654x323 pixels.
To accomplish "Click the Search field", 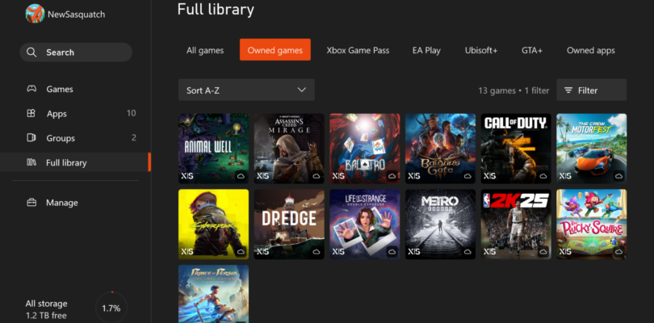I will click(x=76, y=52).
